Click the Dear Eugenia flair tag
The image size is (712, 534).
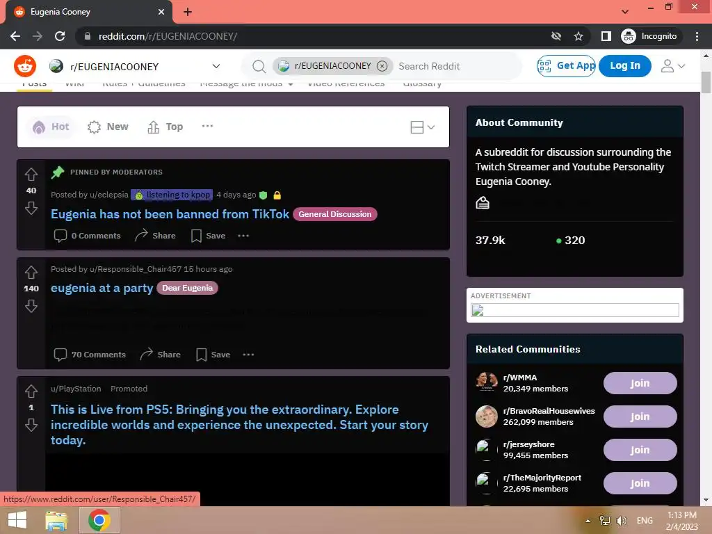coord(187,288)
